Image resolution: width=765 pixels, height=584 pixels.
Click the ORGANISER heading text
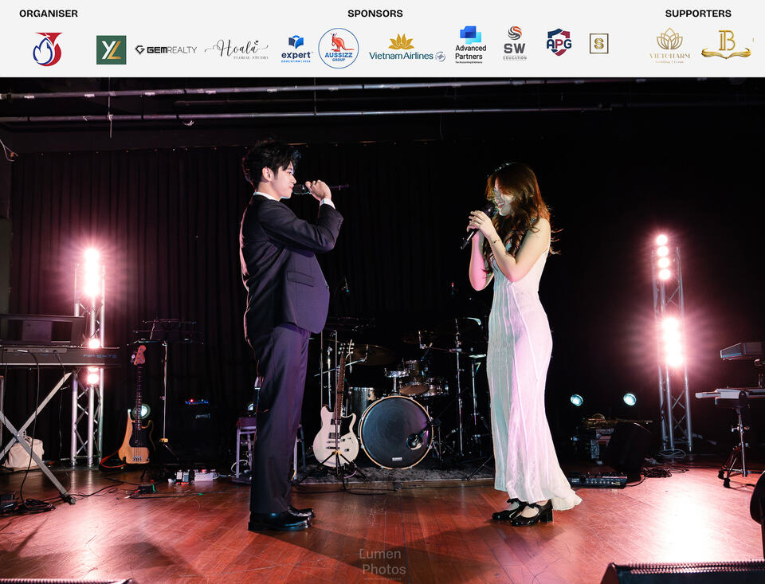[x=49, y=14]
